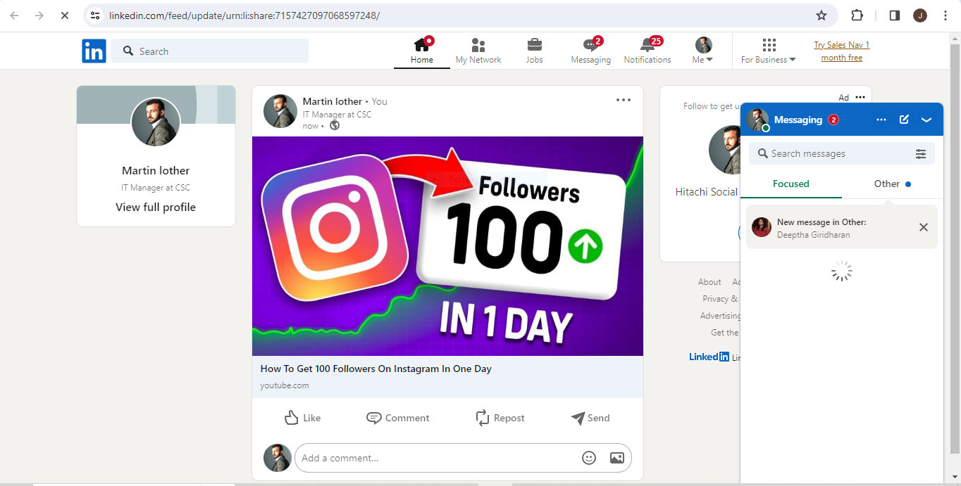Open the browser extensions puzzle icon

857,15
